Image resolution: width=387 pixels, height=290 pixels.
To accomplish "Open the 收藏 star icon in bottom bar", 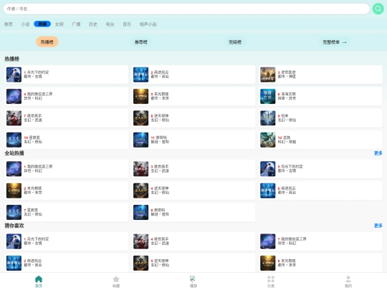I will click(x=116, y=279).
